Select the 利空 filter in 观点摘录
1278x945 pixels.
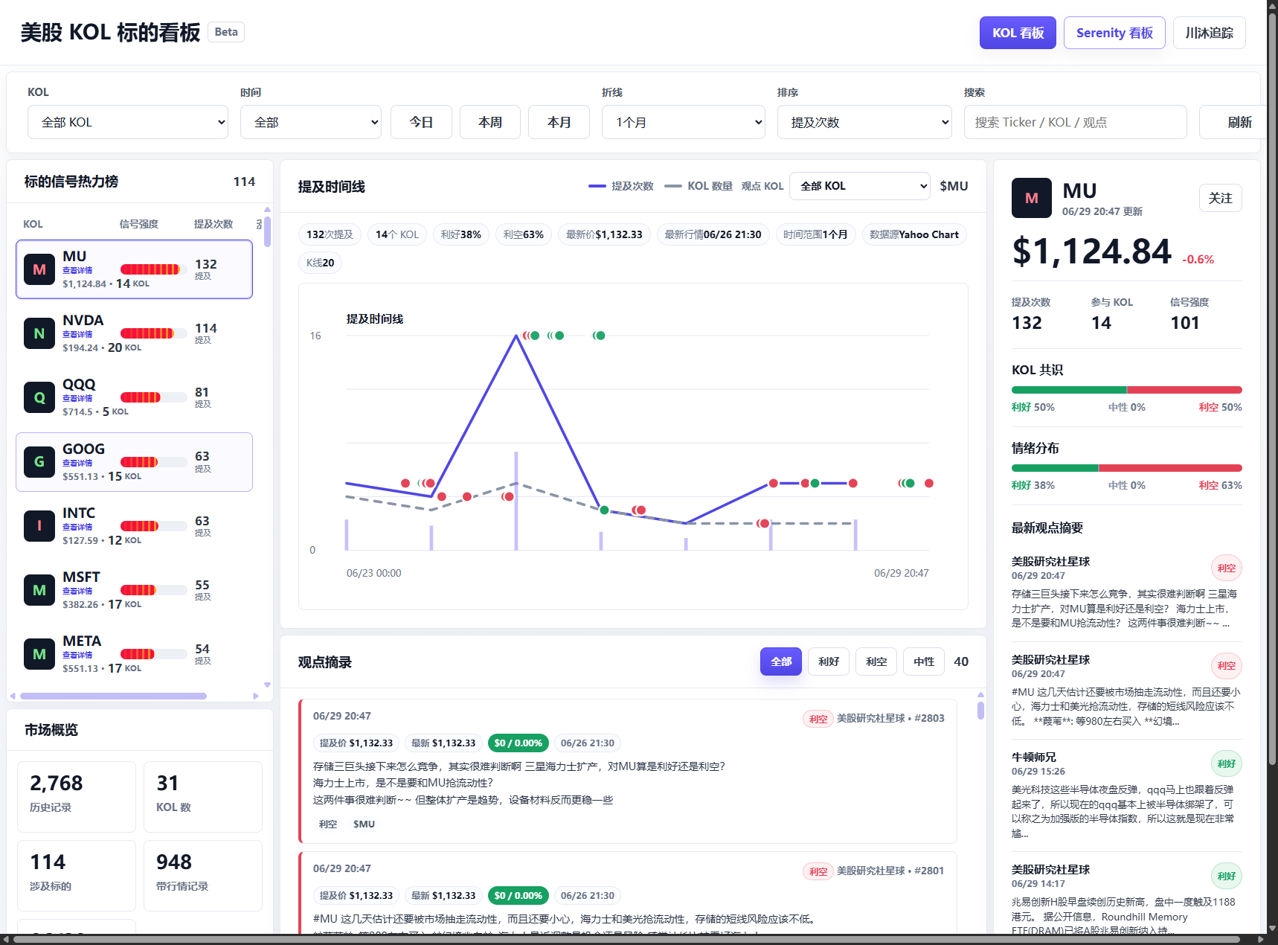tap(876, 661)
